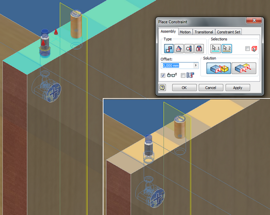Choose the Insert constraint type icon
This screenshot has height=215, width=270.
click(199, 49)
